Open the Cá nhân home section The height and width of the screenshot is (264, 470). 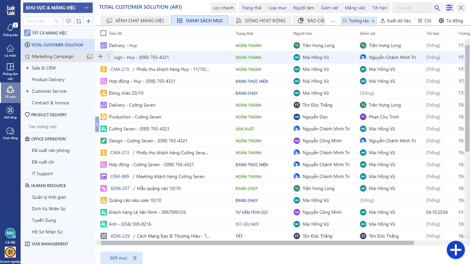click(x=10, y=51)
